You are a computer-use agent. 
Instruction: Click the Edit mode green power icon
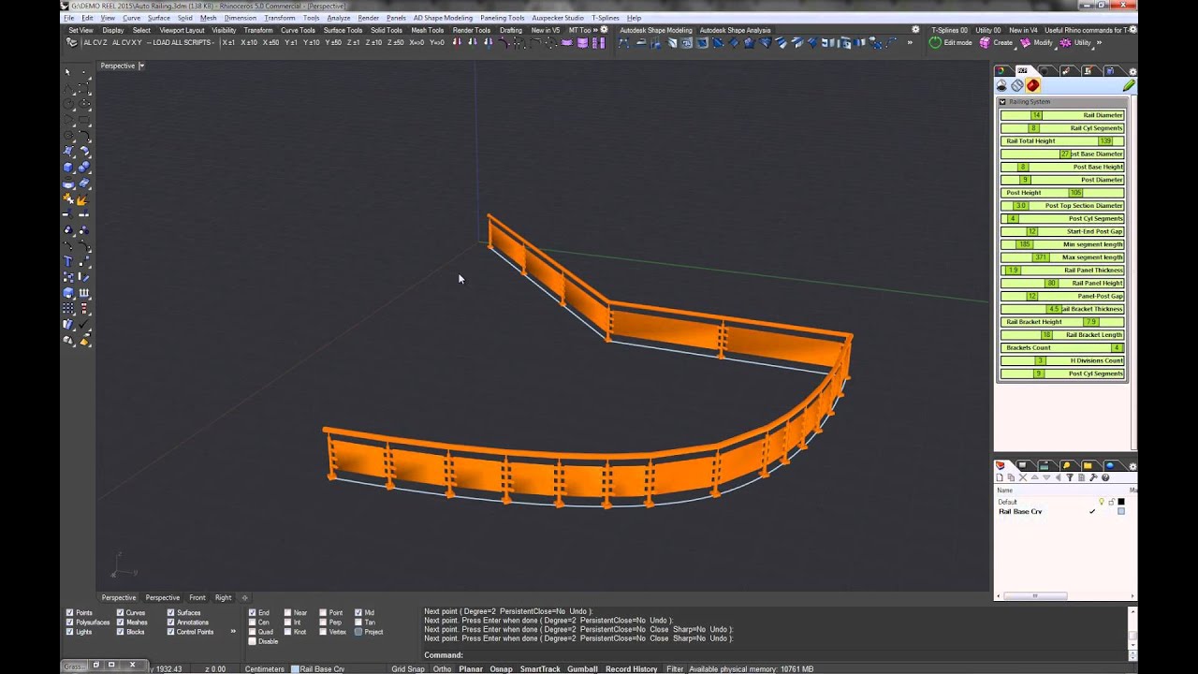935,42
